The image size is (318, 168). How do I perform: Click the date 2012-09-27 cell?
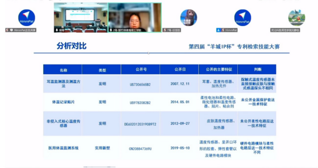(180, 123)
